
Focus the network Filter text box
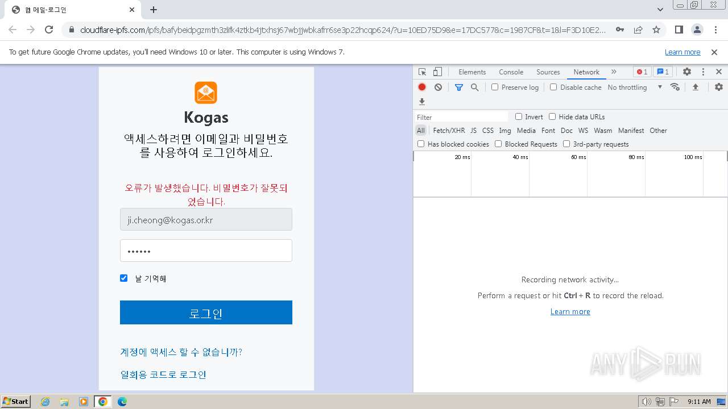[462, 117]
